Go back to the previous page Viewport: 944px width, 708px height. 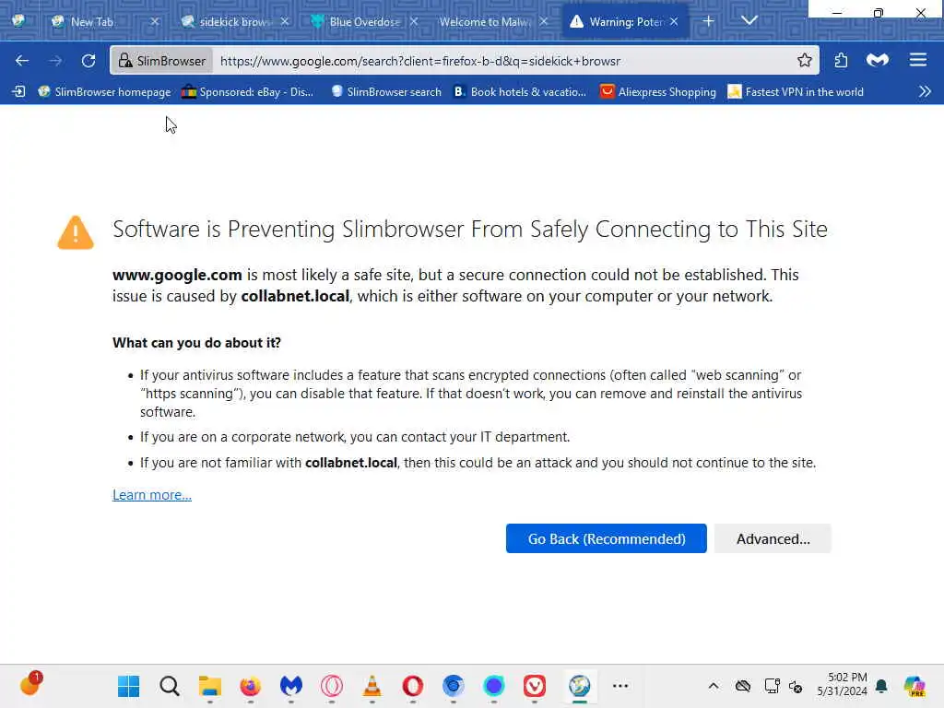(22, 61)
